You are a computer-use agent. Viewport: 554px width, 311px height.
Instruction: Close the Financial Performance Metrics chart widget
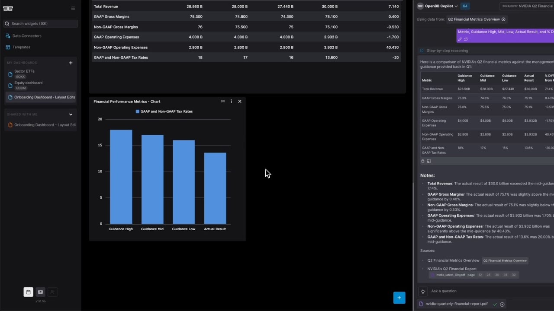tap(240, 102)
